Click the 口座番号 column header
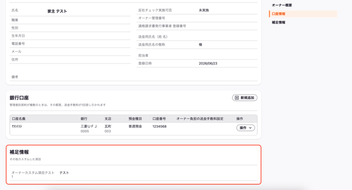 [x=159, y=119]
